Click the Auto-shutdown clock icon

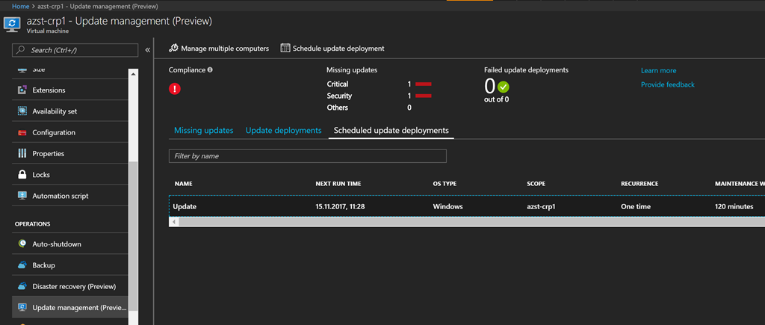(22, 244)
